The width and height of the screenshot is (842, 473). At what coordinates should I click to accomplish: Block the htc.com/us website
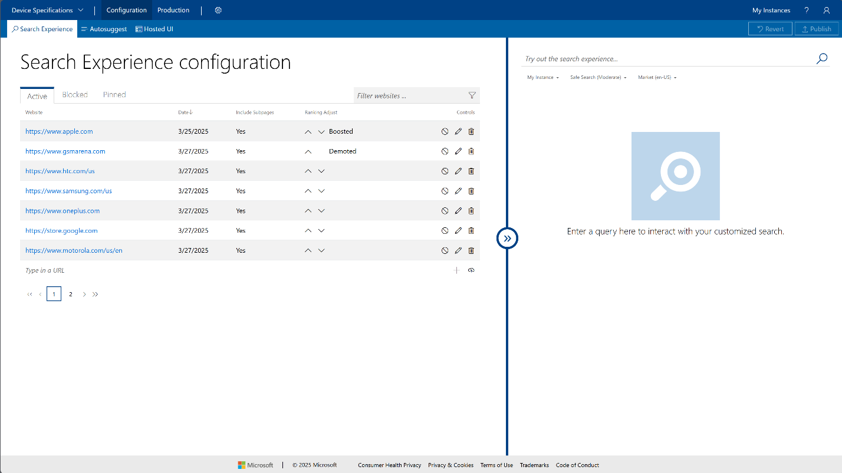pos(445,171)
